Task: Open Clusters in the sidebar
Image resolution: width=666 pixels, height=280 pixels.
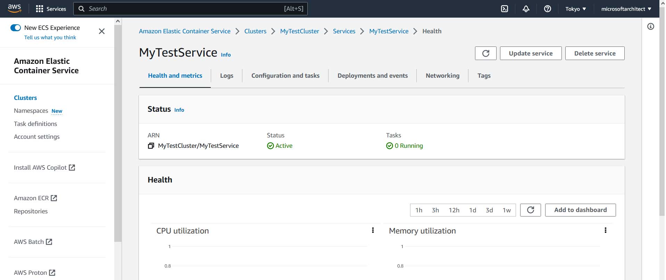Action: click(25, 98)
